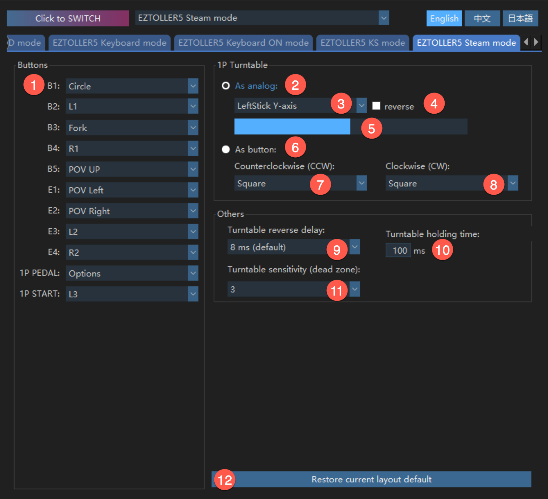Screen dimensions: 548x499
Task: Open the E2 POV Right dropdown
Action: [x=132, y=211]
